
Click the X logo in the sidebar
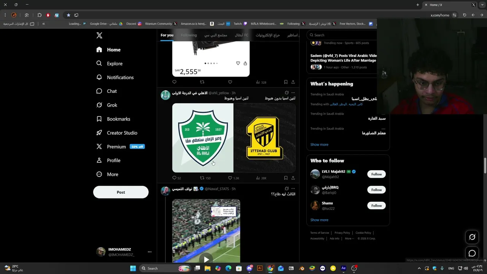(x=99, y=35)
